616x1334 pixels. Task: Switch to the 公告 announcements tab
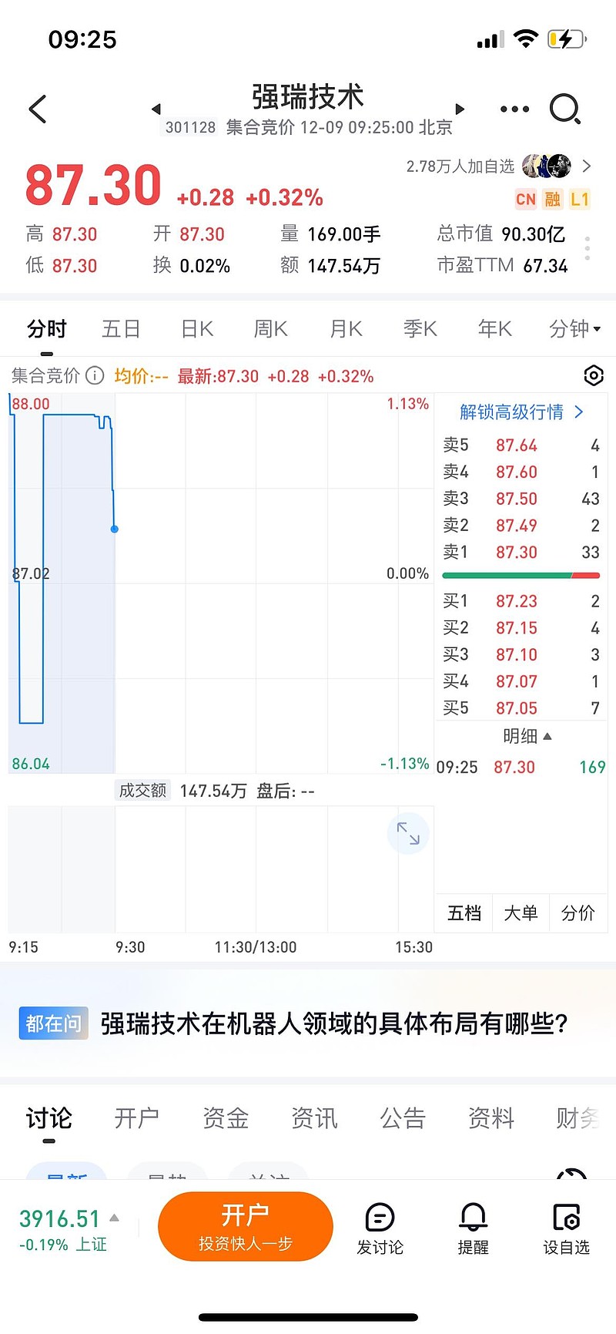click(x=402, y=1117)
